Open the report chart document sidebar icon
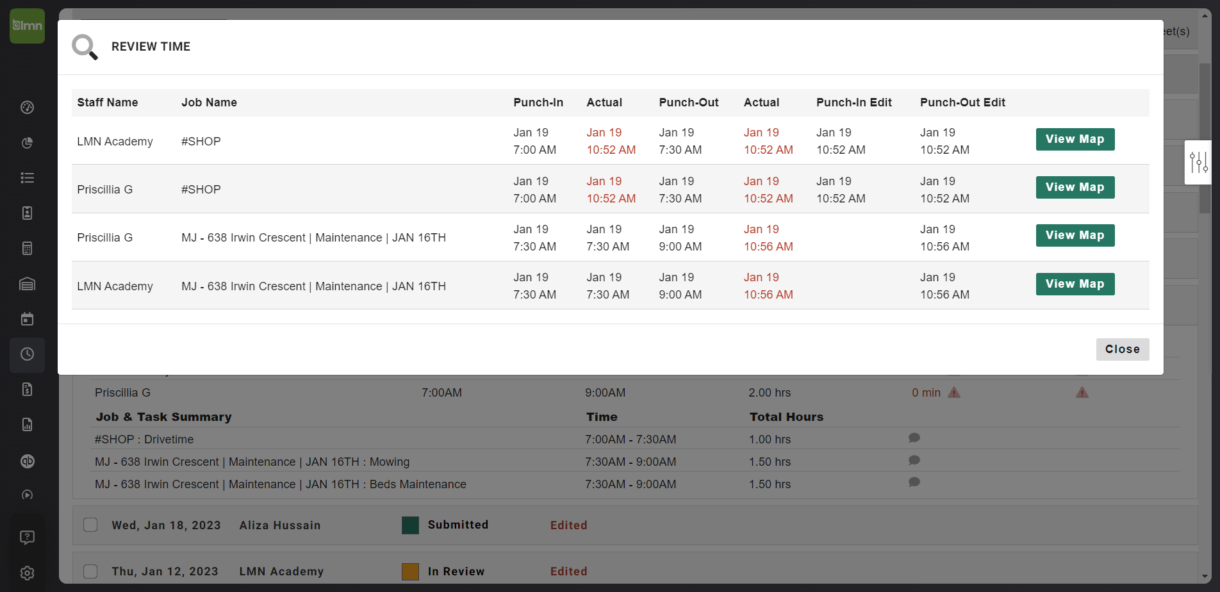Viewport: 1220px width, 592px height. [x=27, y=424]
